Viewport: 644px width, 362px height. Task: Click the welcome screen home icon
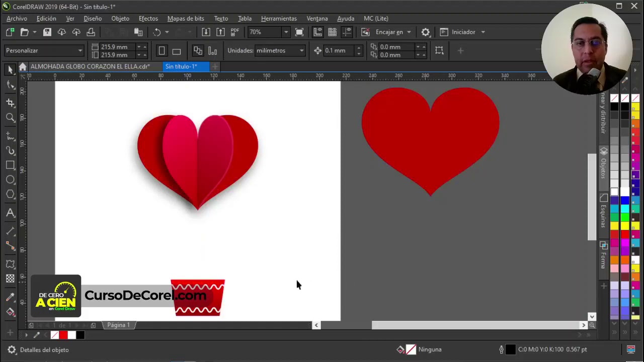point(23,67)
